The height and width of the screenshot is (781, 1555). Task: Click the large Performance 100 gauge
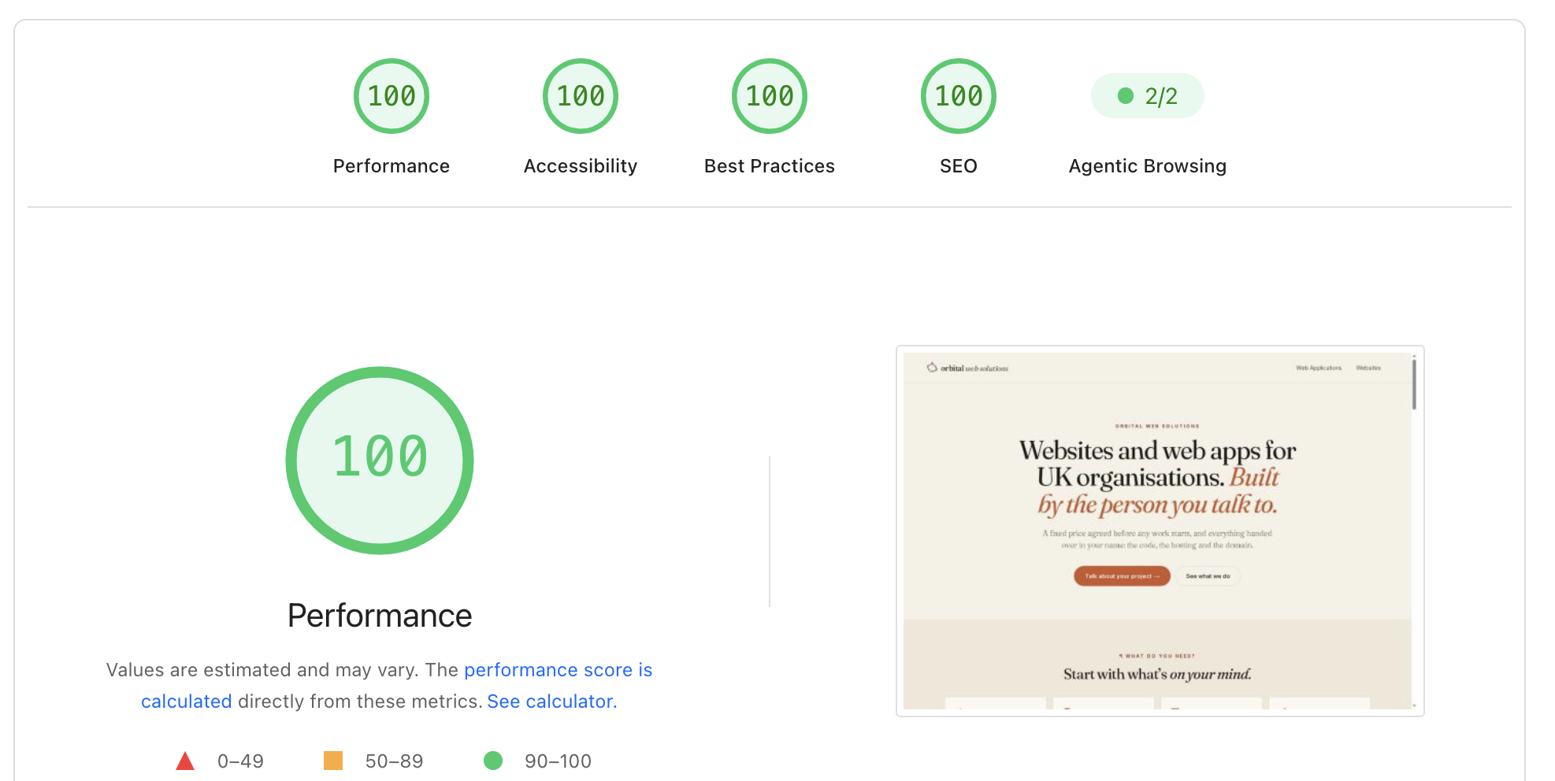coord(380,461)
